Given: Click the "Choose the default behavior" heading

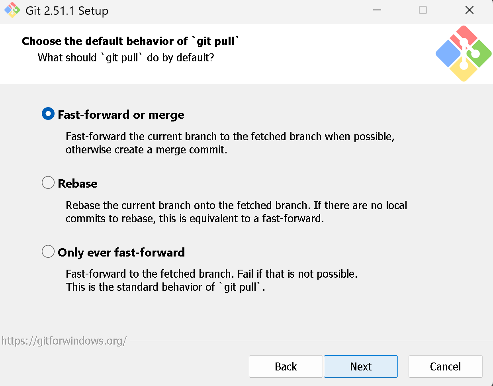Looking at the screenshot, I should tap(131, 41).
